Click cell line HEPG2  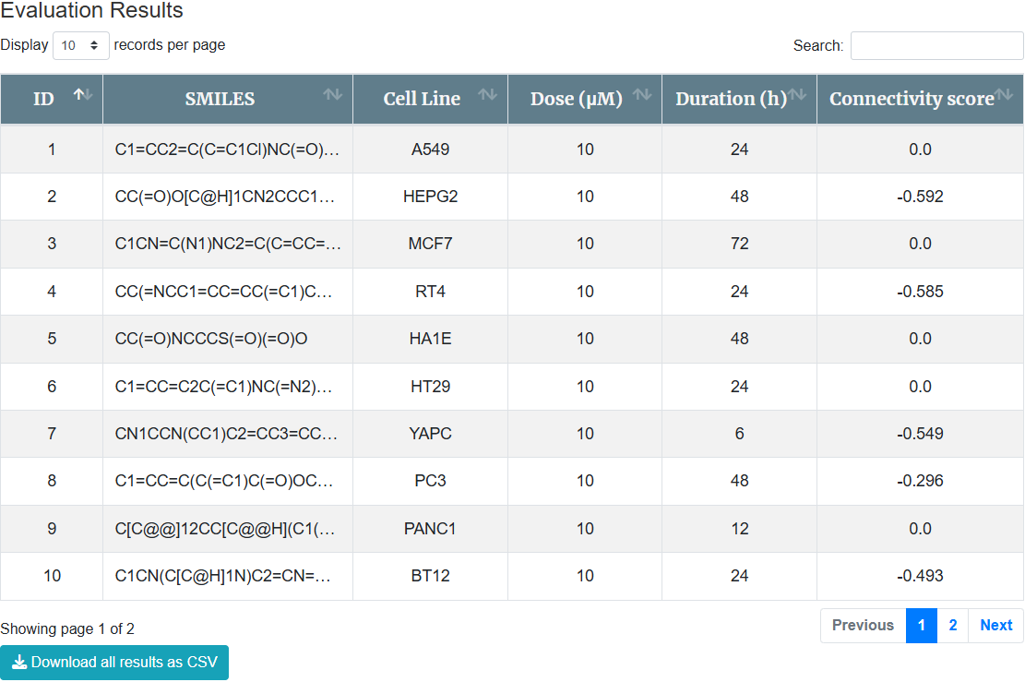[430, 197]
